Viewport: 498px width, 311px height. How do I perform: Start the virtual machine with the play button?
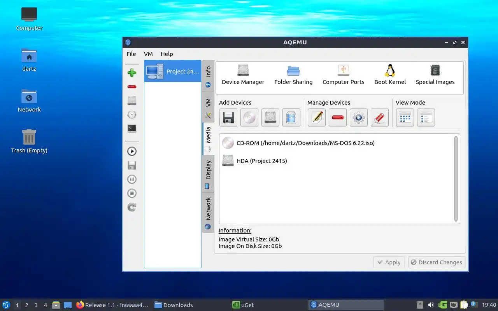132,152
